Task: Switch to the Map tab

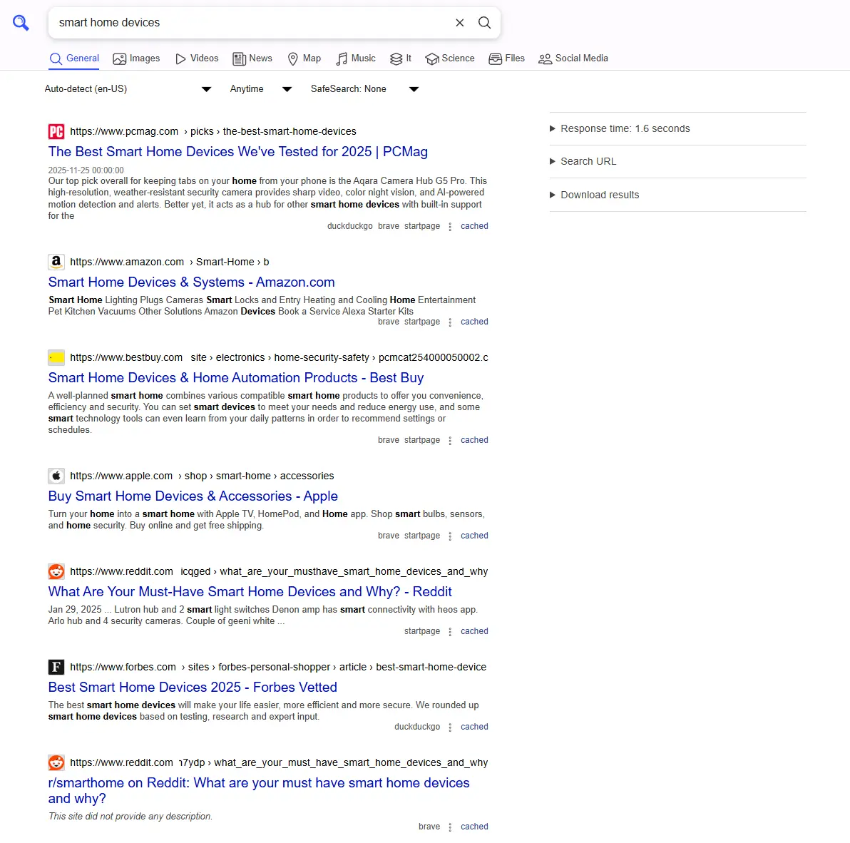Action: pyautogui.click(x=304, y=58)
